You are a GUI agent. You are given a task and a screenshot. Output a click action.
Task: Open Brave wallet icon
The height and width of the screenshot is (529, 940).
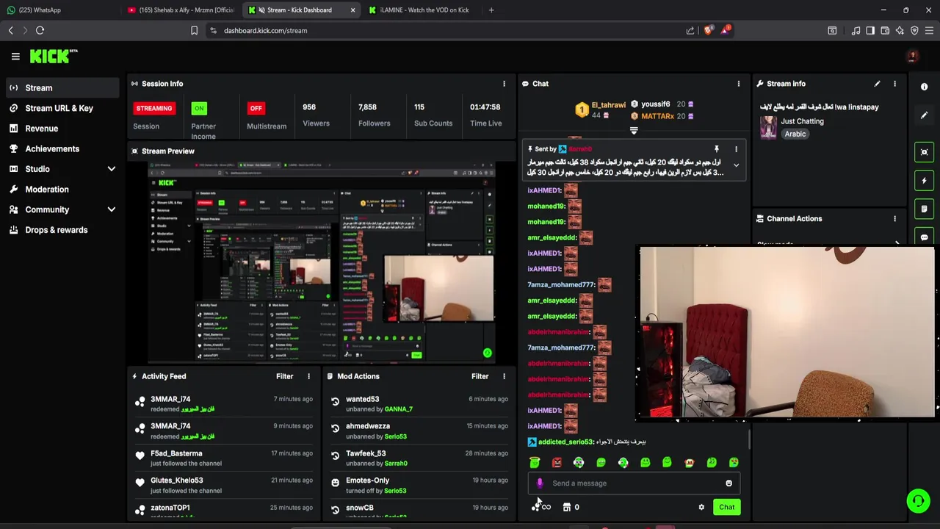click(x=885, y=30)
